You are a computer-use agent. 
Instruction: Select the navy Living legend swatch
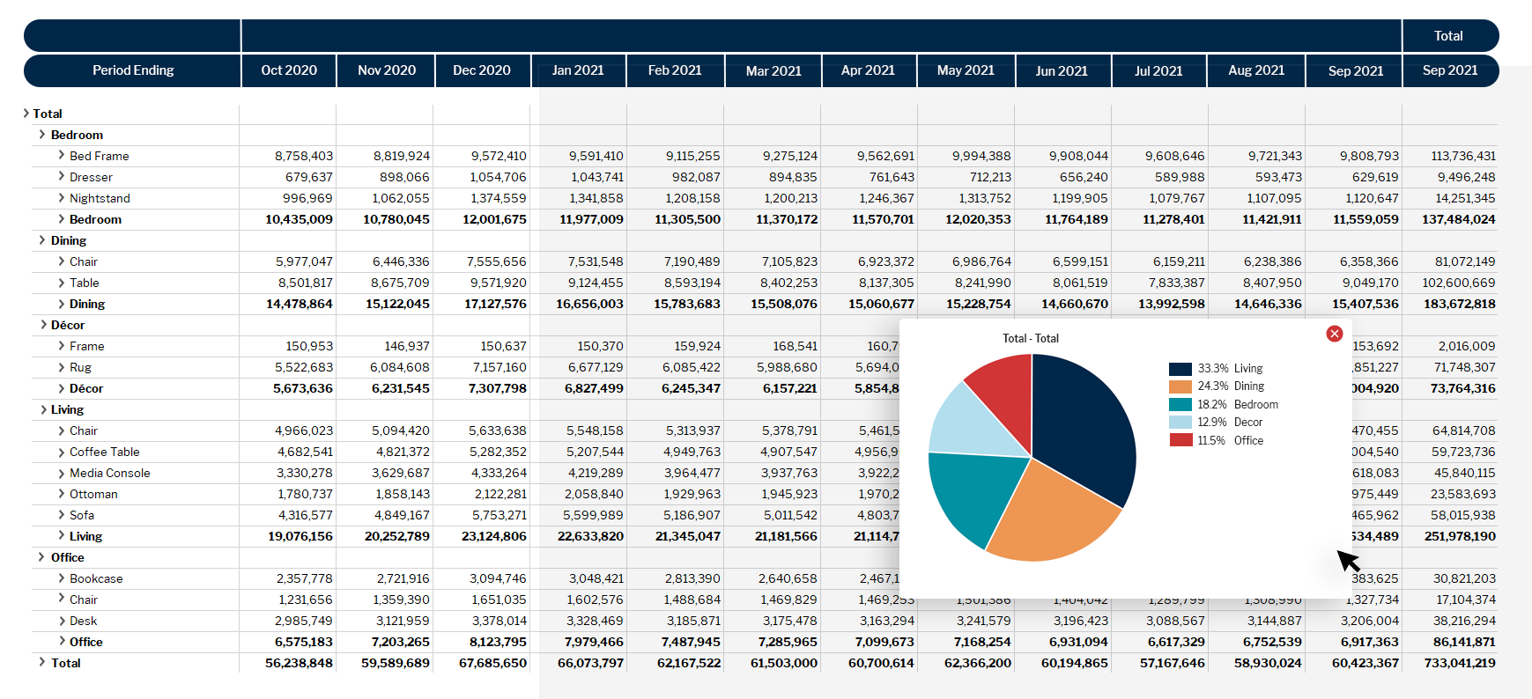(x=1180, y=369)
